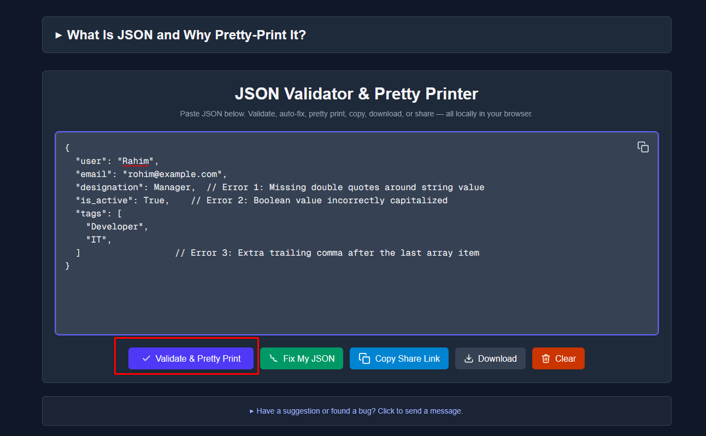Screen dimensions: 706x436
Task: Collapse the 'Why Pretty-Print It' accordion header
Action: coord(186,34)
